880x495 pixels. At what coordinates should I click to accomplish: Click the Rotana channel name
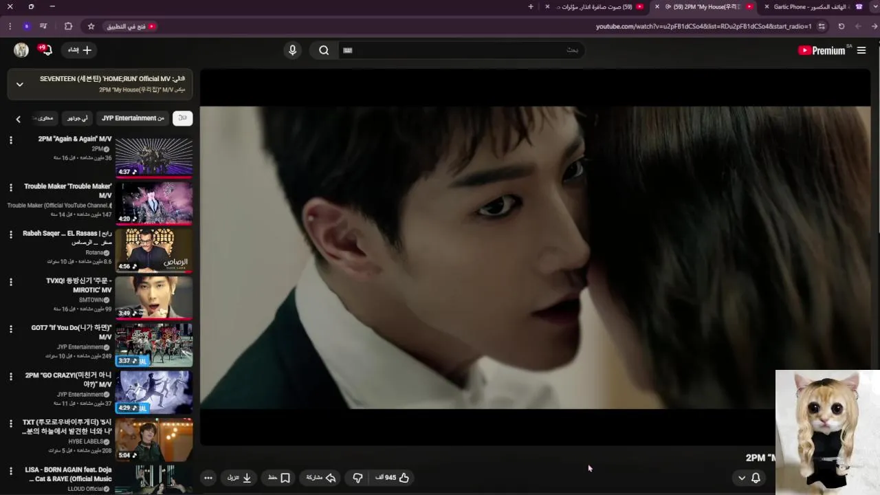(x=94, y=253)
